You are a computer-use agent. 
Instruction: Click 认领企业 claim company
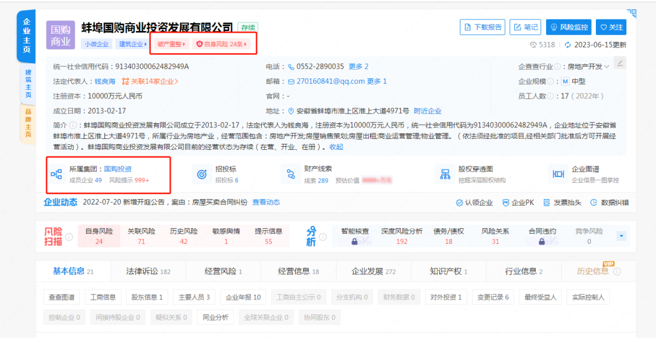pos(474,203)
